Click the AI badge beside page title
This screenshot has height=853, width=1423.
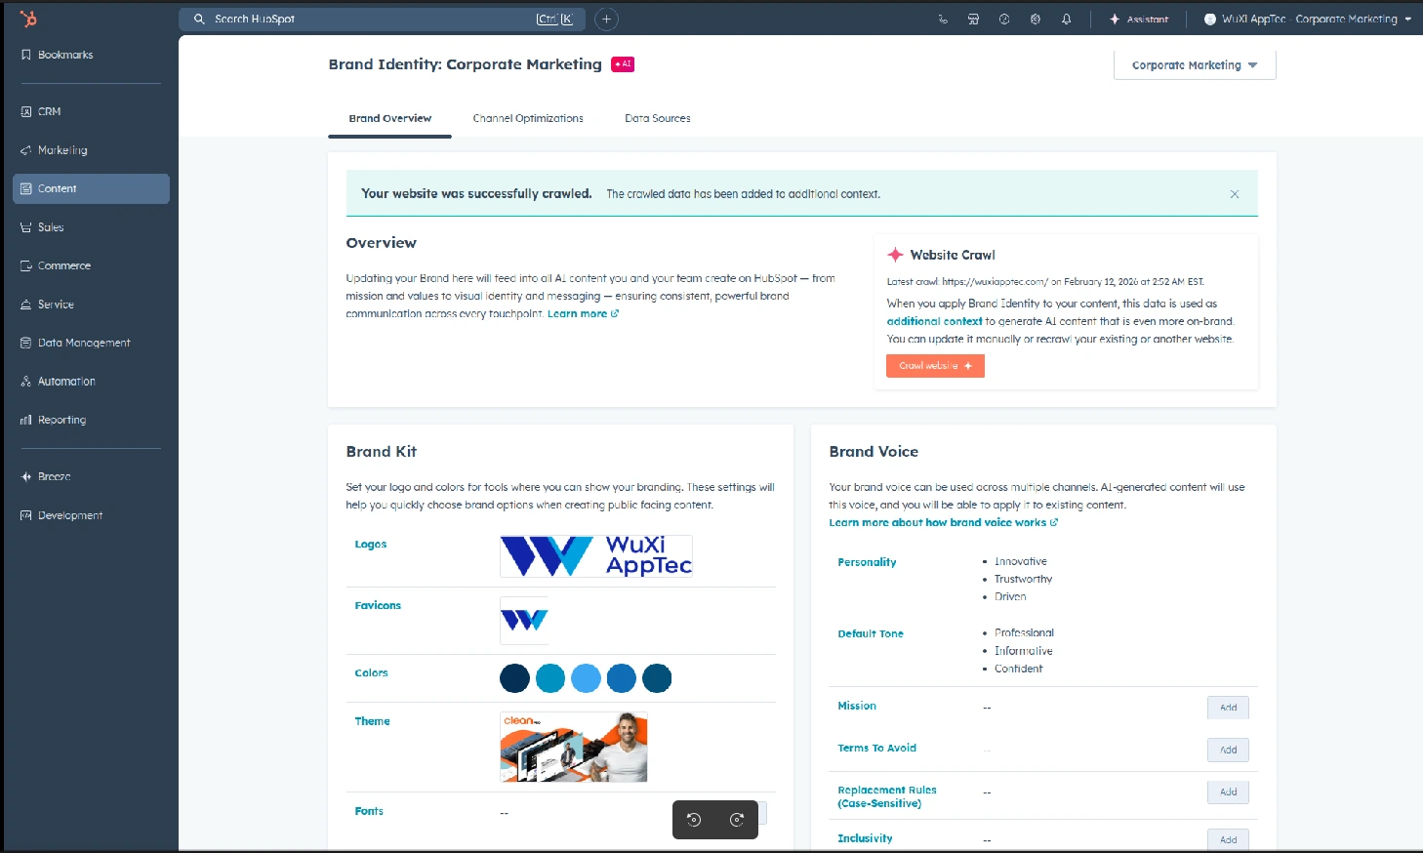click(x=623, y=64)
